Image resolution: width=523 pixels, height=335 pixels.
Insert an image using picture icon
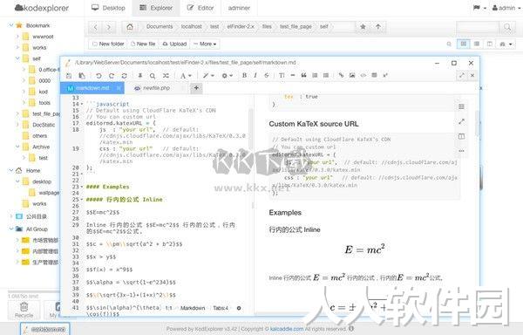point(352,75)
